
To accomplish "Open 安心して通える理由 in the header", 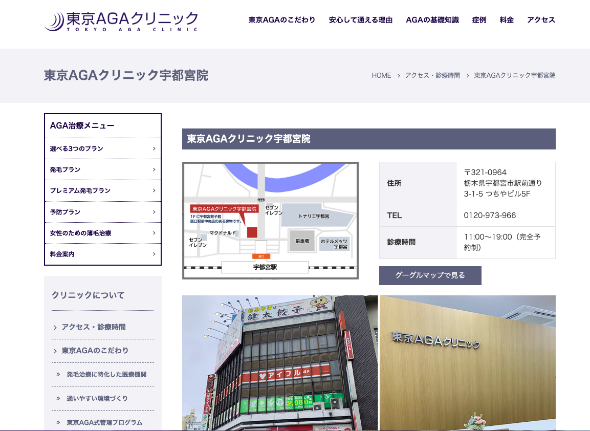I will point(361,19).
